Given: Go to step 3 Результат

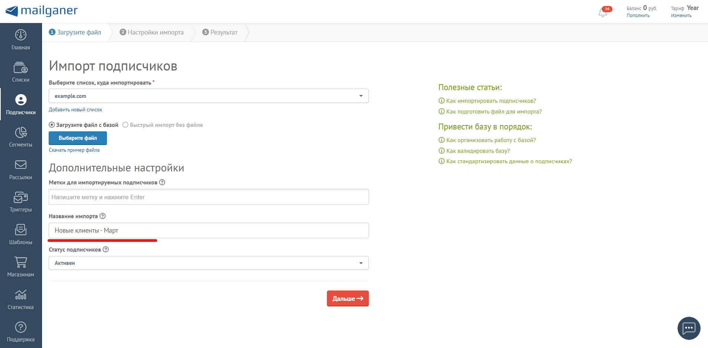Looking at the screenshot, I should (220, 32).
